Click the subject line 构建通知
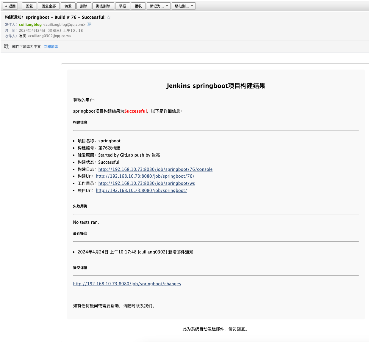Screen dimensions: 369x342 point(55,17)
